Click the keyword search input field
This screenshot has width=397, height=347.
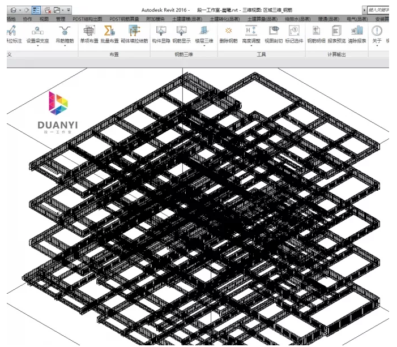(x=381, y=10)
